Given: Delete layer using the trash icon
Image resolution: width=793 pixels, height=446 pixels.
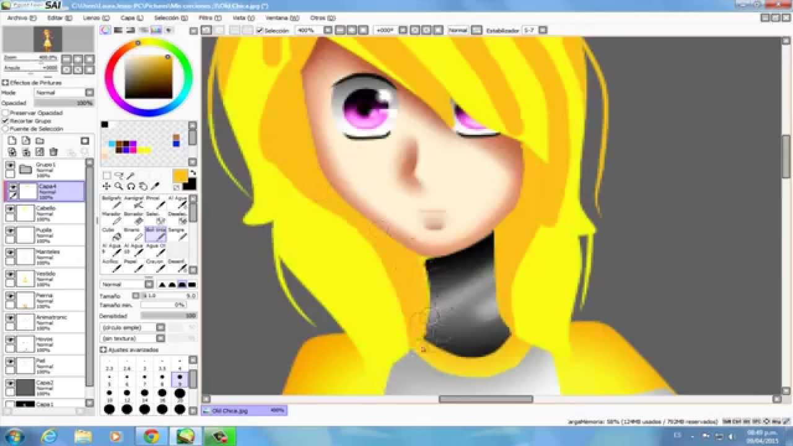Looking at the screenshot, I should [x=53, y=152].
